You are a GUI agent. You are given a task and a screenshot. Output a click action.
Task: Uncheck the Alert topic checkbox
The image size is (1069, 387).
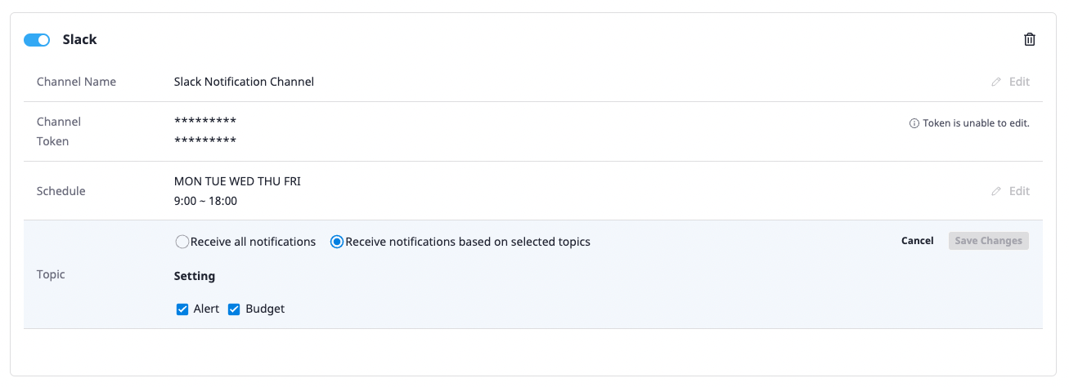point(182,309)
